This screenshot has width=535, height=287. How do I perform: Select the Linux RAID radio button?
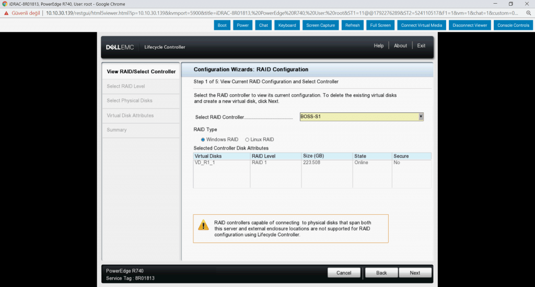(x=247, y=140)
